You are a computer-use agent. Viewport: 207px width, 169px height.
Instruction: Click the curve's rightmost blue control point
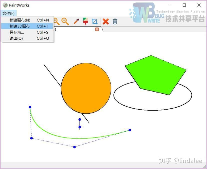tap(130, 130)
